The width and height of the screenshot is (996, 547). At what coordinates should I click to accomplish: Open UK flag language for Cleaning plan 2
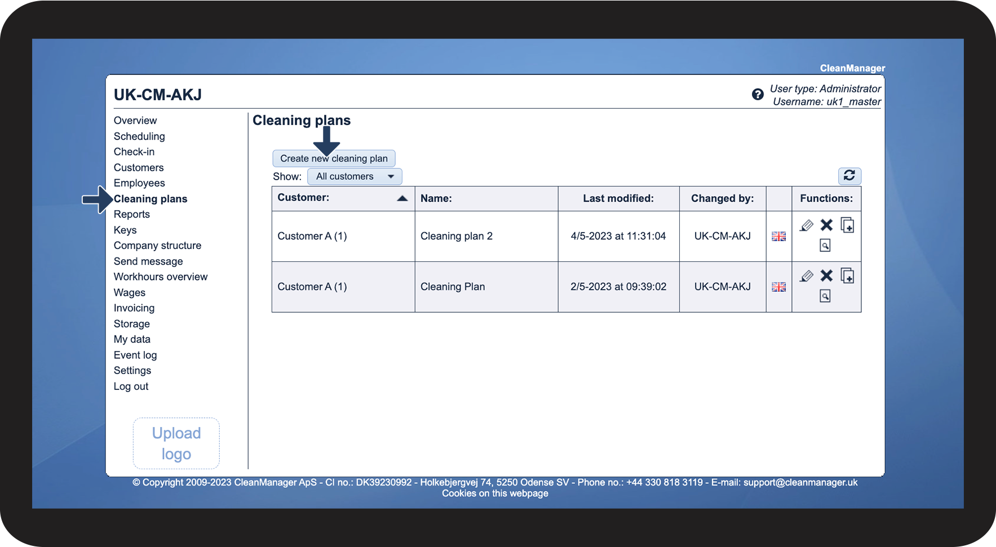click(778, 237)
